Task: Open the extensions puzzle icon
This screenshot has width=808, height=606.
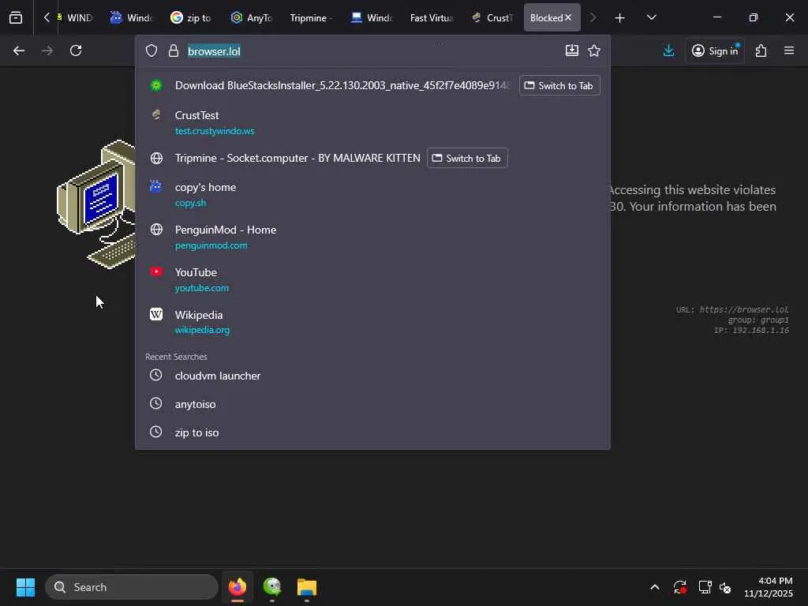Action: pyautogui.click(x=761, y=50)
